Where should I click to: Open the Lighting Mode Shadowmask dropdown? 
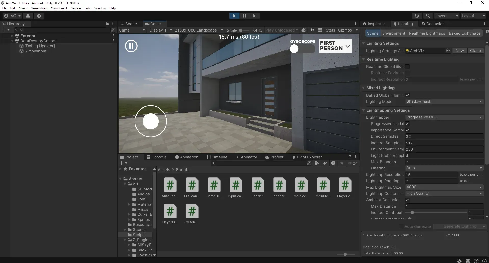tap(444, 101)
